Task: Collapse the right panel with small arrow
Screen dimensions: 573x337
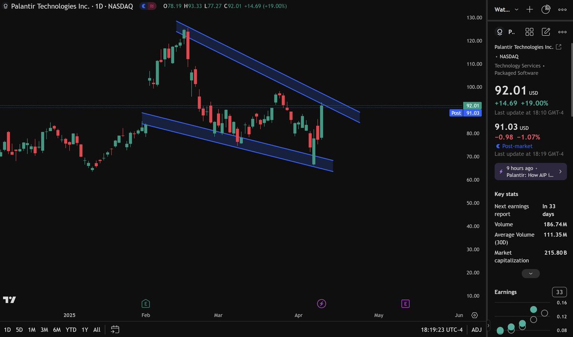Action: pyautogui.click(x=488, y=326)
